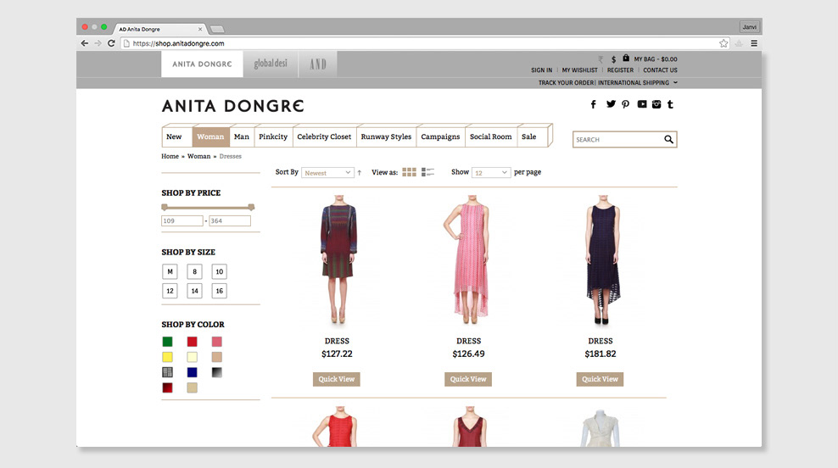Click the left price slider handle
838x468 pixels.
165,207
